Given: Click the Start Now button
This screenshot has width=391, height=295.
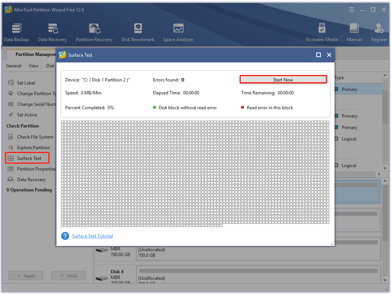Looking at the screenshot, I should tap(283, 80).
